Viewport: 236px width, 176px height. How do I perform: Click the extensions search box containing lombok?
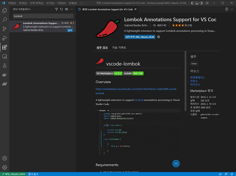[x=43, y=16]
